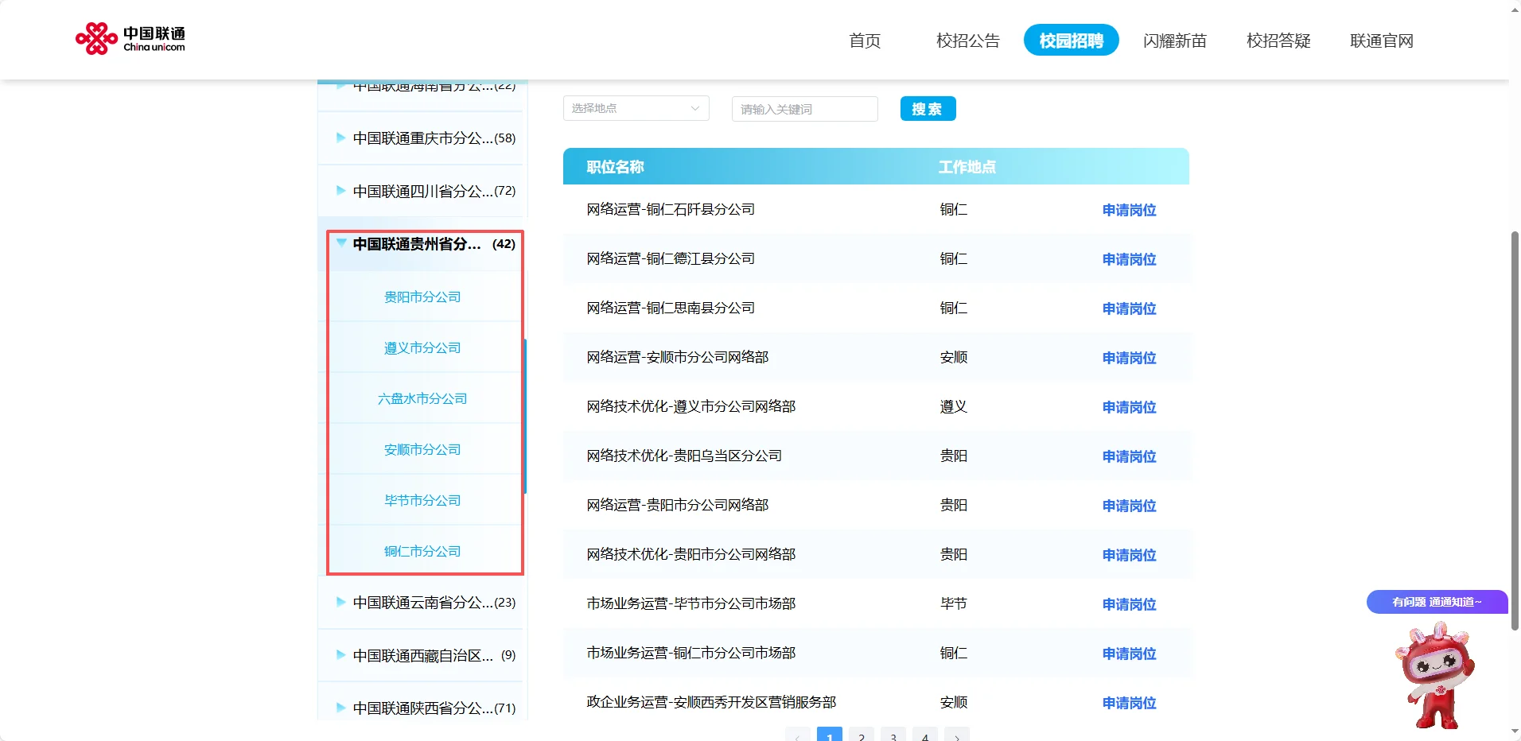
Task: Go to the 首页 tab
Action: point(865,41)
